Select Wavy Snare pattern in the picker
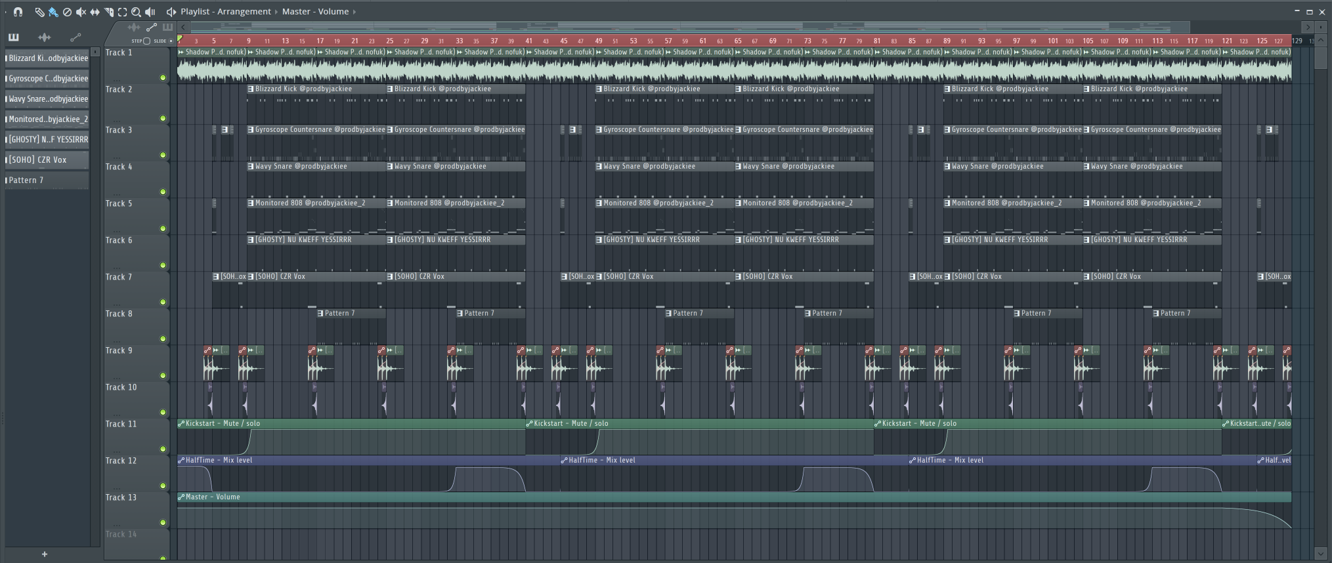This screenshot has height=563, width=1332. 47,99
